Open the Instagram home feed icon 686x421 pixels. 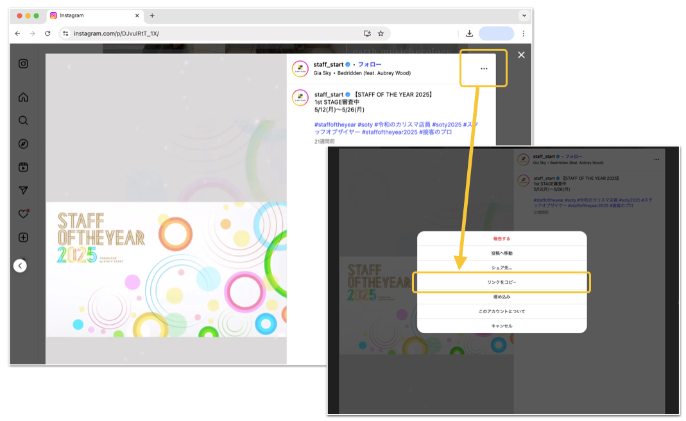23,97
